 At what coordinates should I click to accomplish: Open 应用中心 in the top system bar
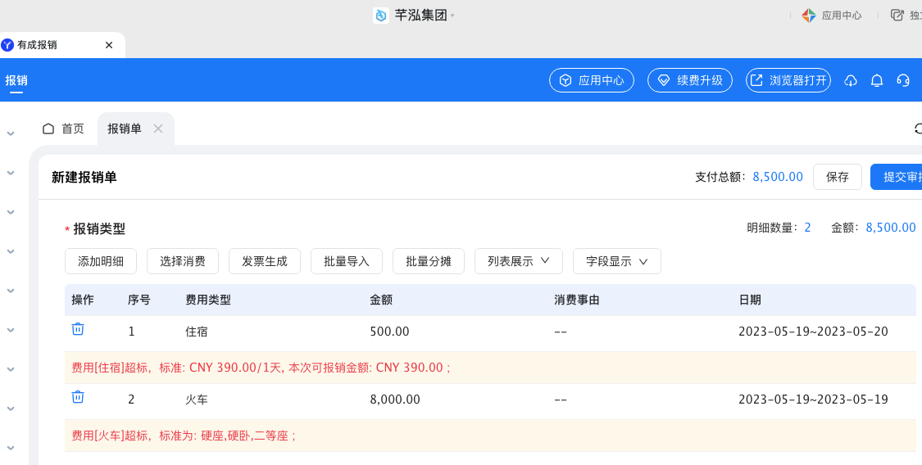(832, 16)
